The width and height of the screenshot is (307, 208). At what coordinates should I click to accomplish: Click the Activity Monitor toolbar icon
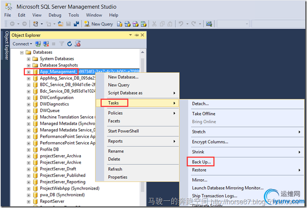(209, 24)
